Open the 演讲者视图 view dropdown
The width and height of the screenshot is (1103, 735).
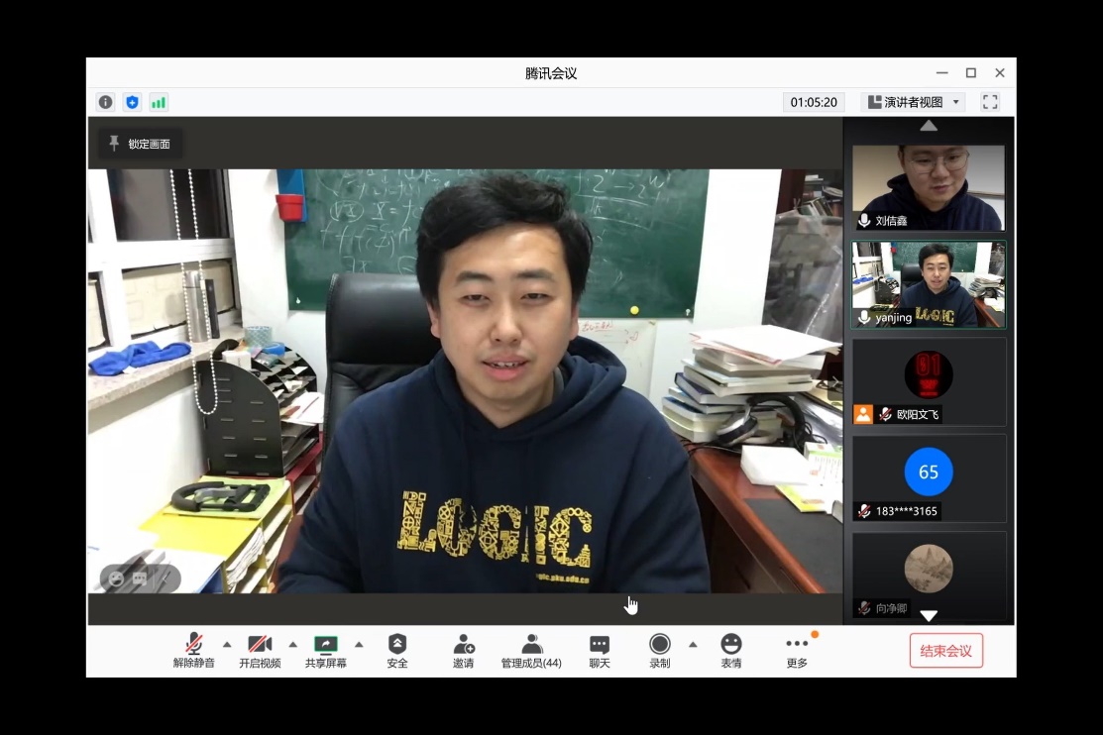click(x=913, y=102)
